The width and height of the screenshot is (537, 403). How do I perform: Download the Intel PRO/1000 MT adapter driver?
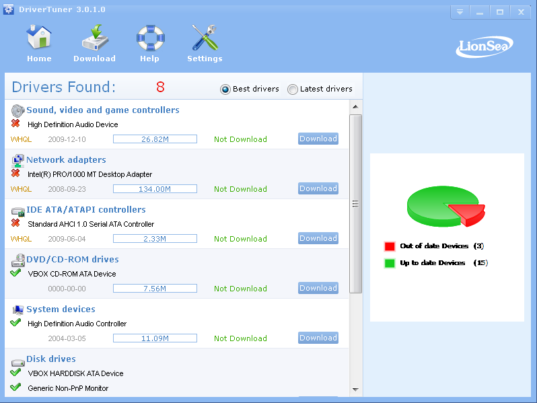tap(318, 188)
